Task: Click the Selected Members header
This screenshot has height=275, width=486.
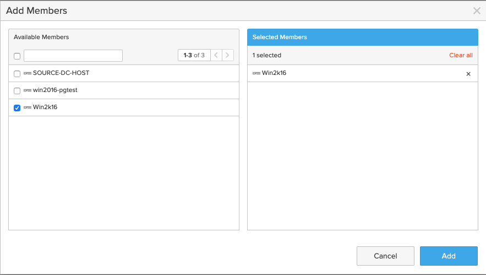Action: (280, 37)
